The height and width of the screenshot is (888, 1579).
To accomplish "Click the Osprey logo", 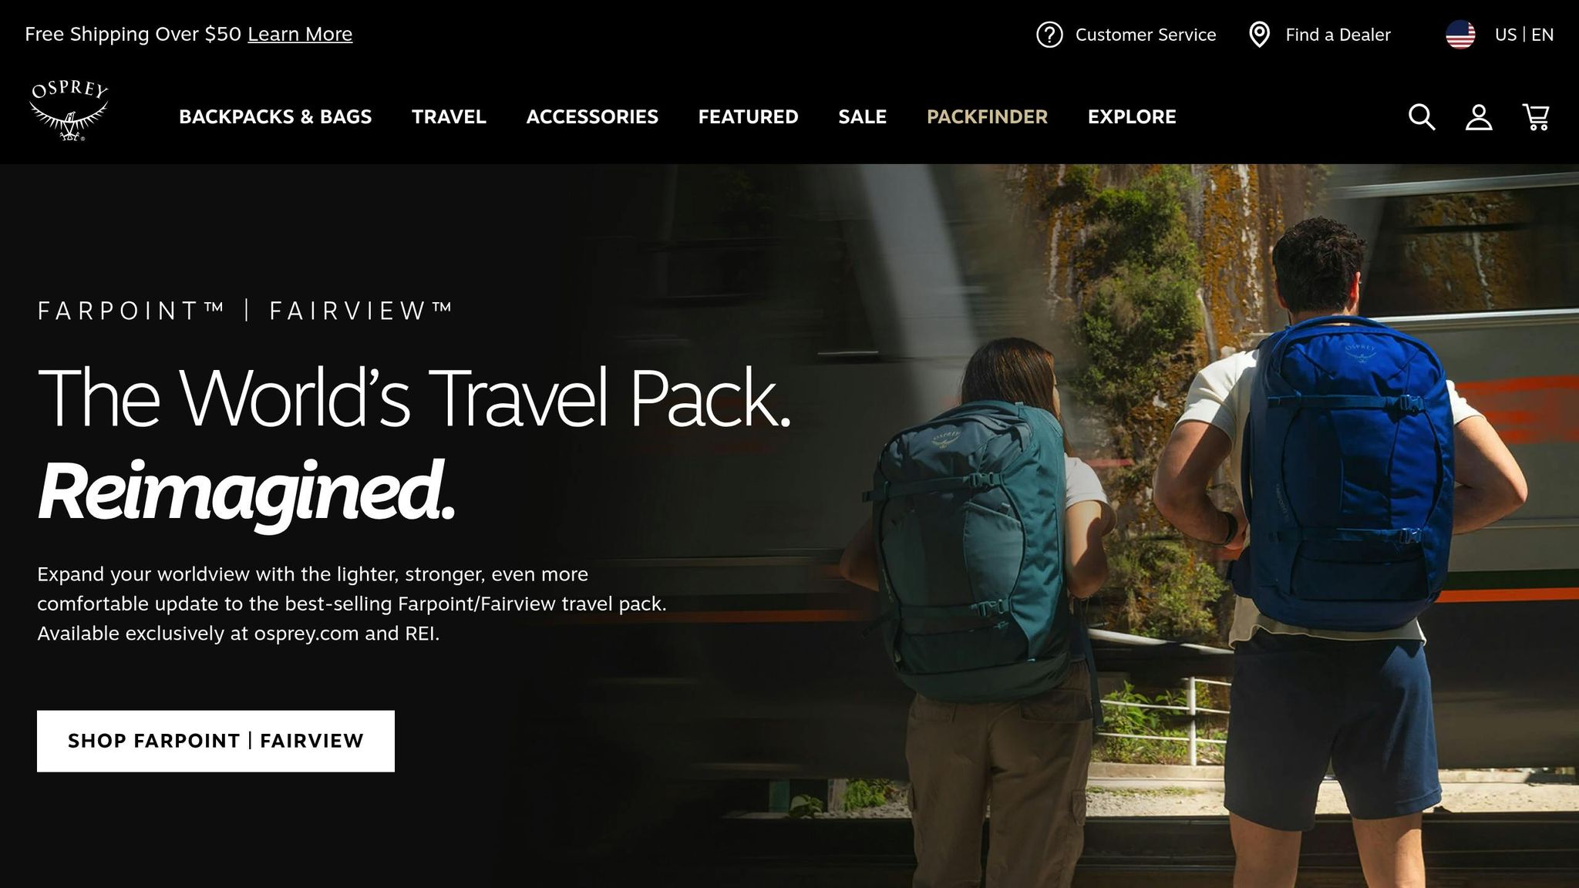I will tap(69, 111).
